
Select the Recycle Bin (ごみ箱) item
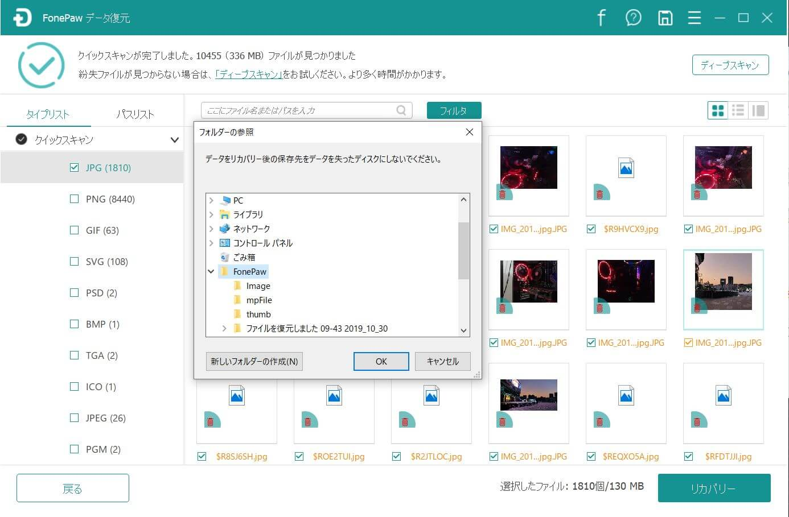[237, 257]
